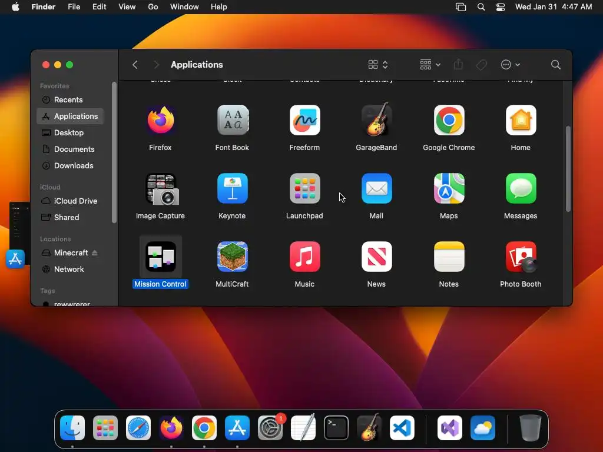Image resolution: width=603 pixels, height=452 pixels.
Task: Open the View menu
Action: click(x=127, y=6)
